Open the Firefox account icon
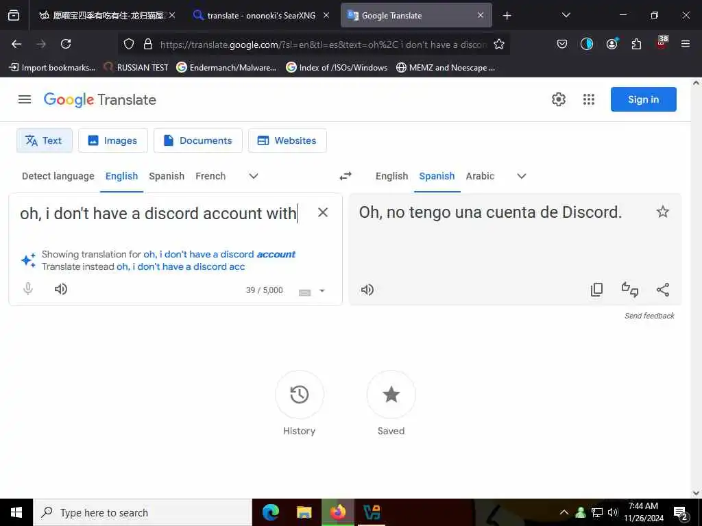This screenshot has width=702, height=526. coord(612,44)
